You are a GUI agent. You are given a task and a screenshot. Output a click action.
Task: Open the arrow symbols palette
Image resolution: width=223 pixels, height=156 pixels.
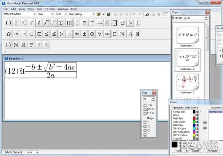(24, 34)
